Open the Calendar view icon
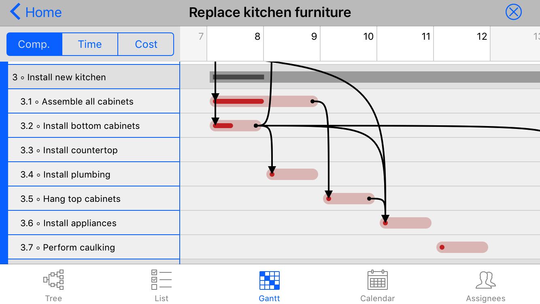This screenshot has height=304, width=540. (377, 280)
